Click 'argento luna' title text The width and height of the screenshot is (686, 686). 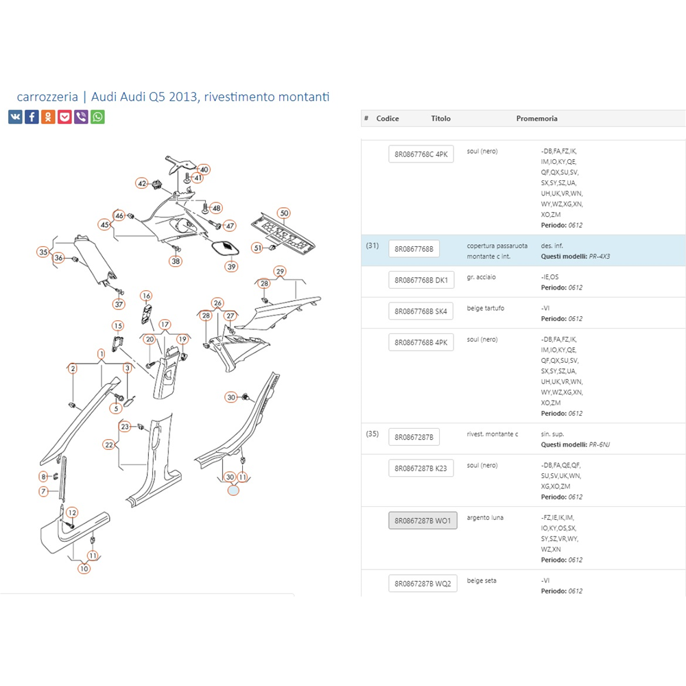pos(485,517)
